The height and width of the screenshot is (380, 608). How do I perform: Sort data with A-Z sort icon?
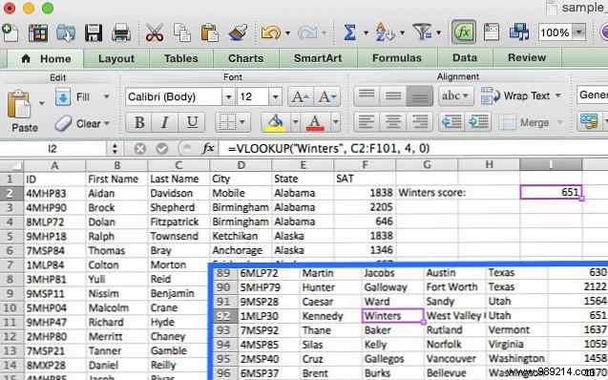pyautogui.click(x=385, y=32)
